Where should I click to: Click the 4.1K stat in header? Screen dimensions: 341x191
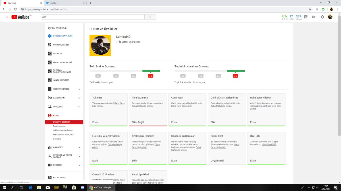click(284, 16)
